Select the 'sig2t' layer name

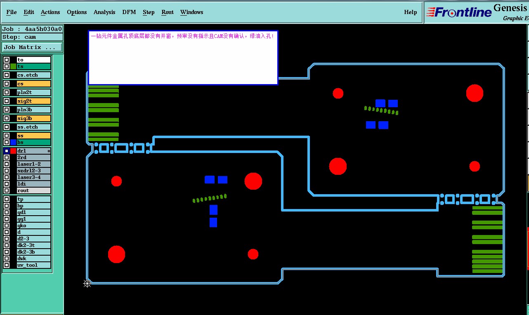pos(34,101)
